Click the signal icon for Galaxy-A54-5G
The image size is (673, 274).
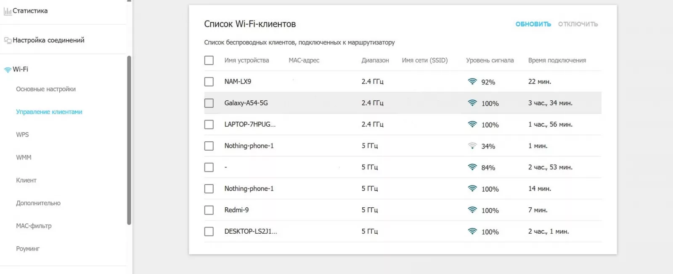pos(472,103)
